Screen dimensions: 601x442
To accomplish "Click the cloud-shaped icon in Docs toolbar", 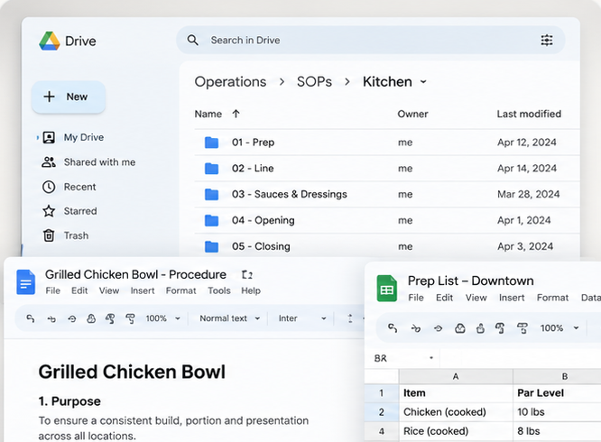I will coord(91,318).
